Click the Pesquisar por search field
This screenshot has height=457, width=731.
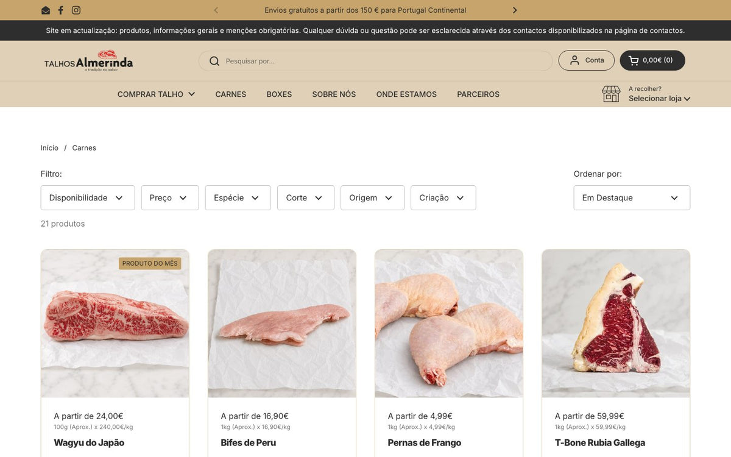coord(375,61)
